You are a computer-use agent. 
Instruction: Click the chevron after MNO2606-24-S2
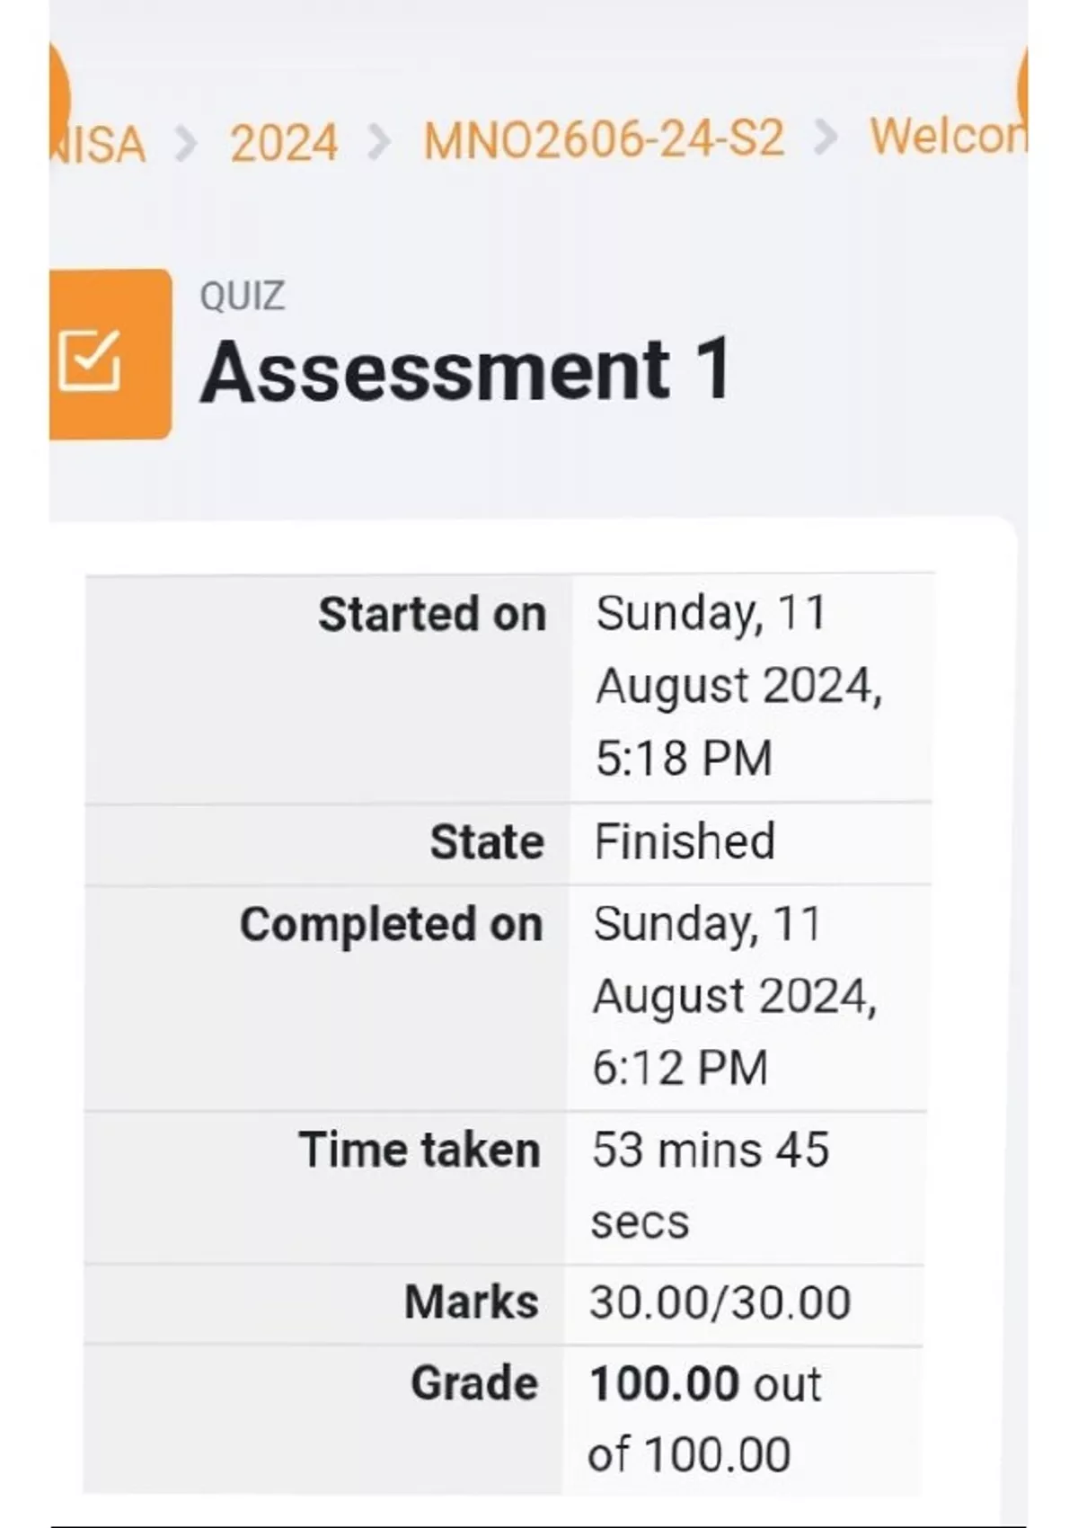tap(826, 138)
